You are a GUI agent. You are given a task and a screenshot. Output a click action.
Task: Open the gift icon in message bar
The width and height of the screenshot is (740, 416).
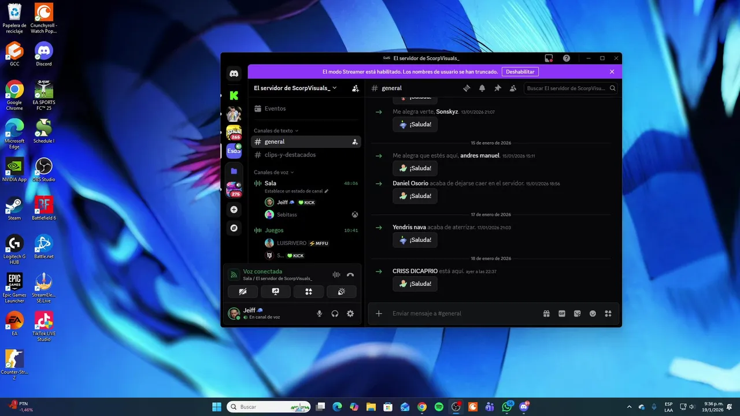546,313
